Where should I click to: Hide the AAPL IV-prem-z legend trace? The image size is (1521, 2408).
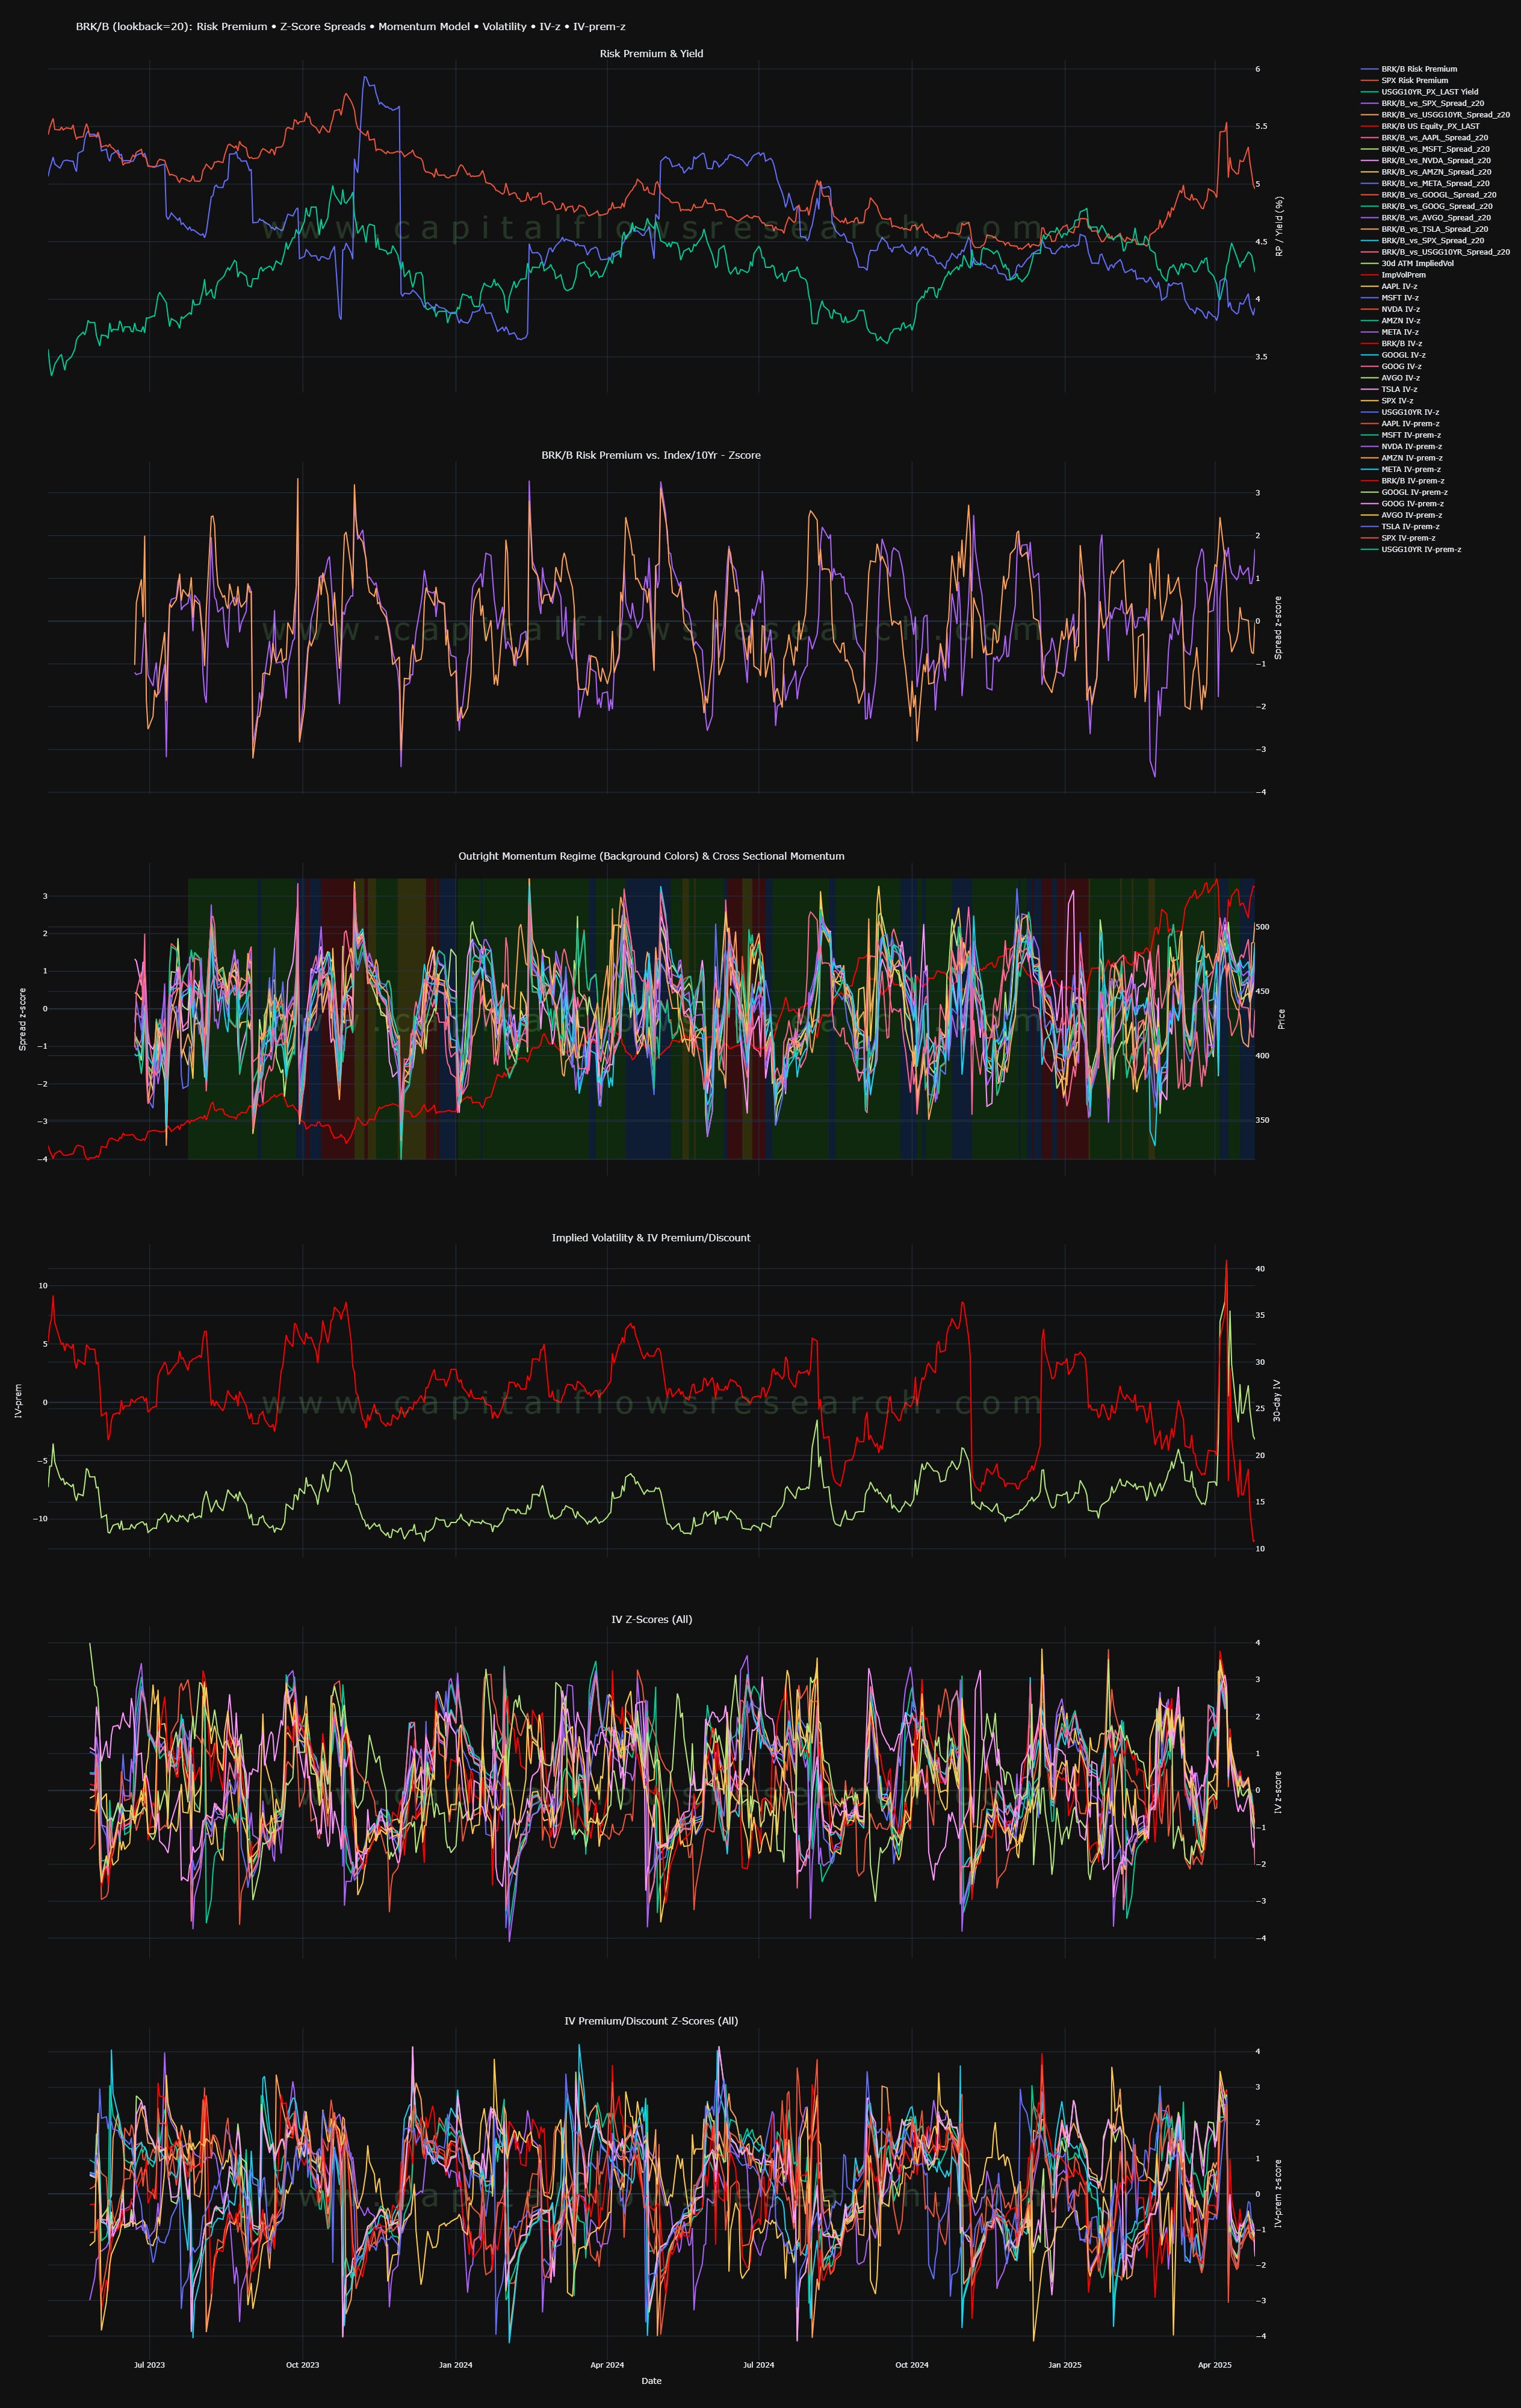[x=1400, y=423]
